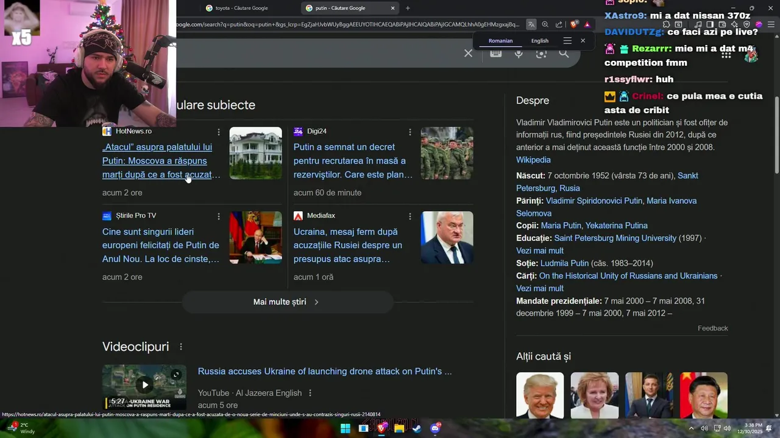Open Digi24 article on reservist recruitment decree
Image resolution: width=780 pixels, height=438 pixels.
[x=353, y=161]
